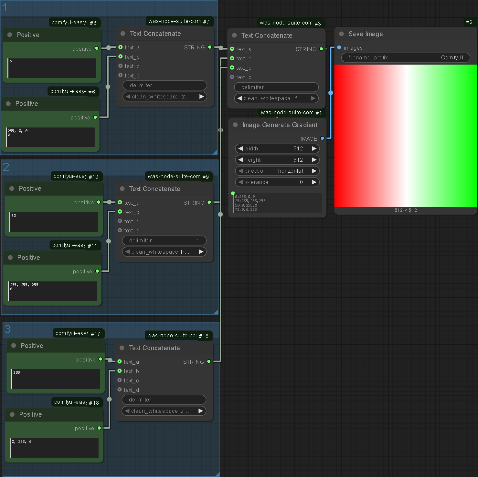The height and width of the screenshot is (477, 478).
Task: Toggle clean_whitespace right arrow on node #9
Action: [x=201, y=252]
